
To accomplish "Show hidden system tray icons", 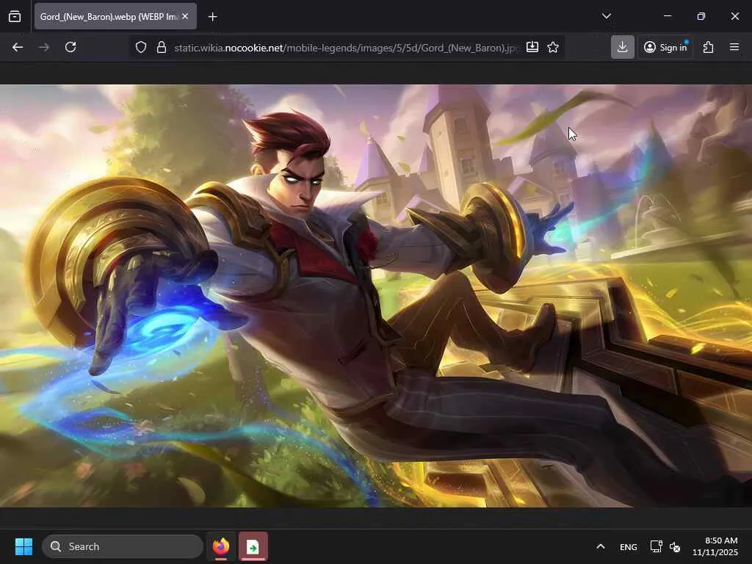I will click(601, 546).
